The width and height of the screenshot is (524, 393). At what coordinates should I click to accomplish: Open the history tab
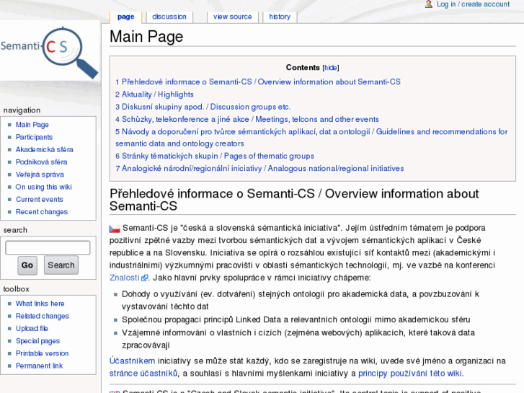click(x=280, y=17)
